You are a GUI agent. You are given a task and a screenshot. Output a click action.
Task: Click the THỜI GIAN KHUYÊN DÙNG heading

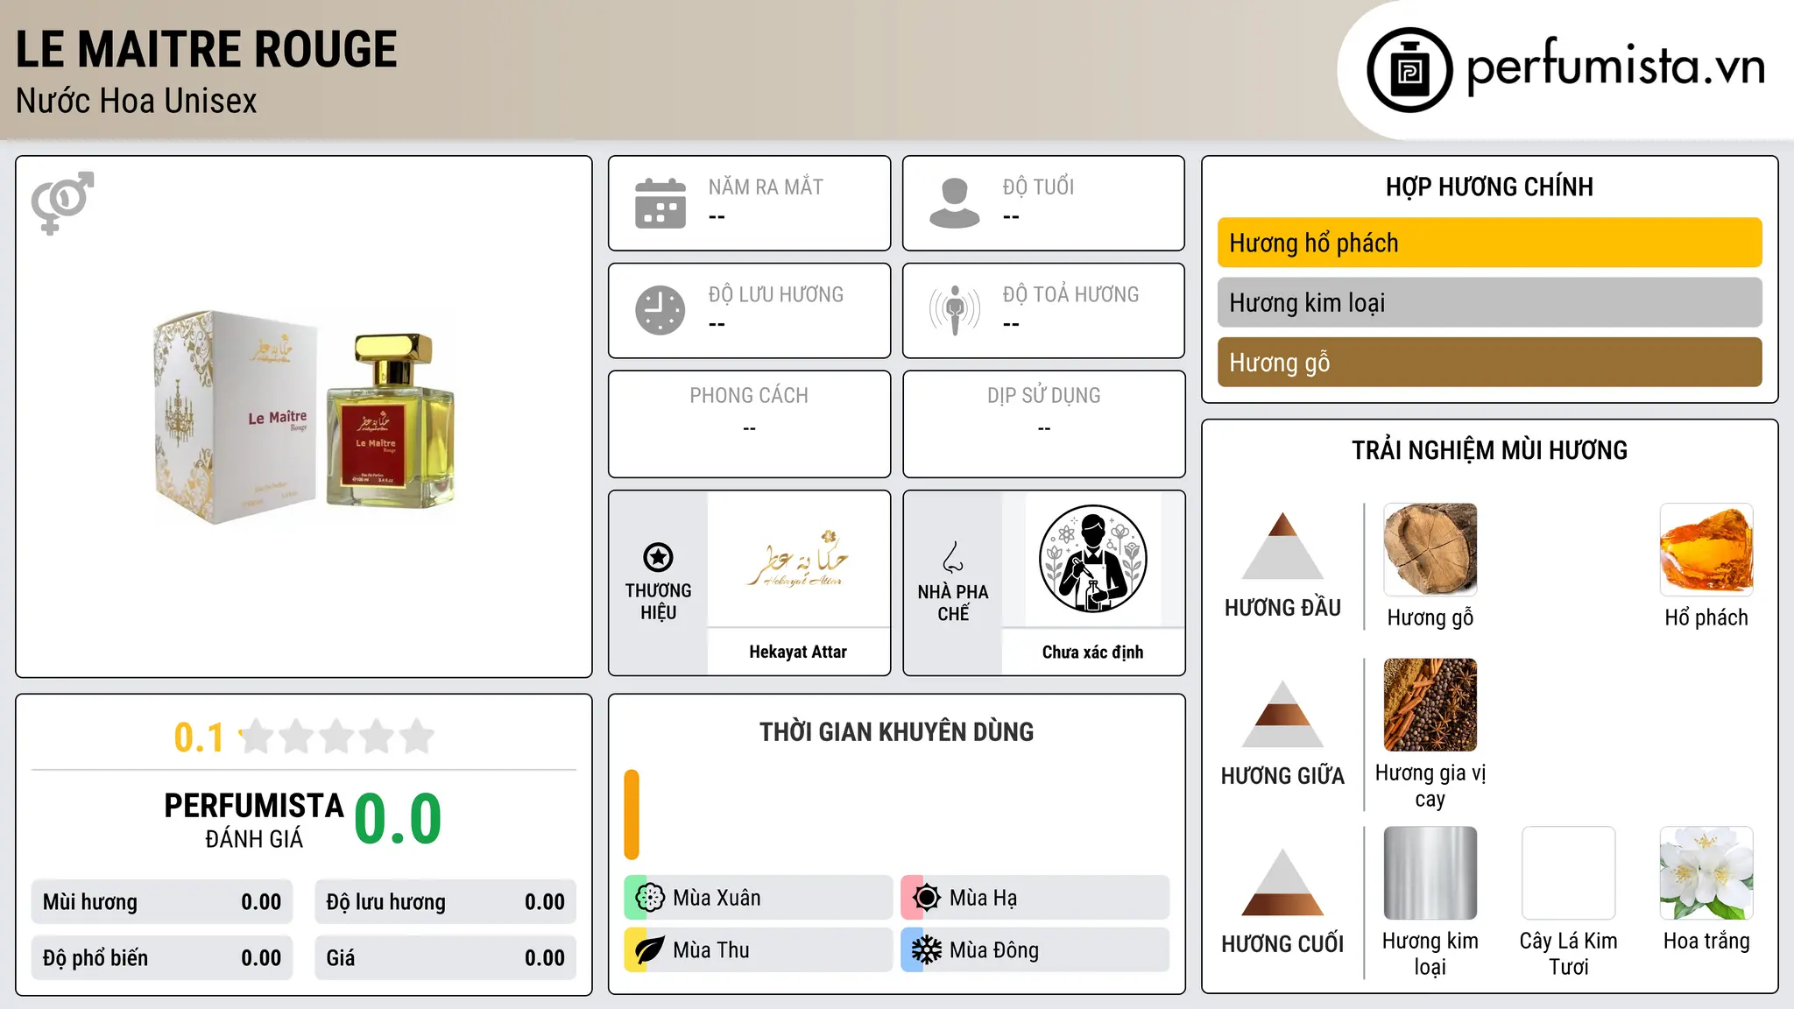tap(897, 732)
